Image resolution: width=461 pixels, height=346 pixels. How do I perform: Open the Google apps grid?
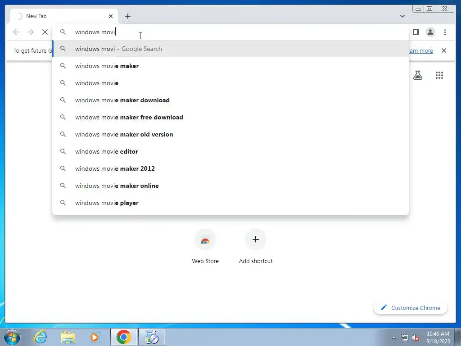coord(439,75)
